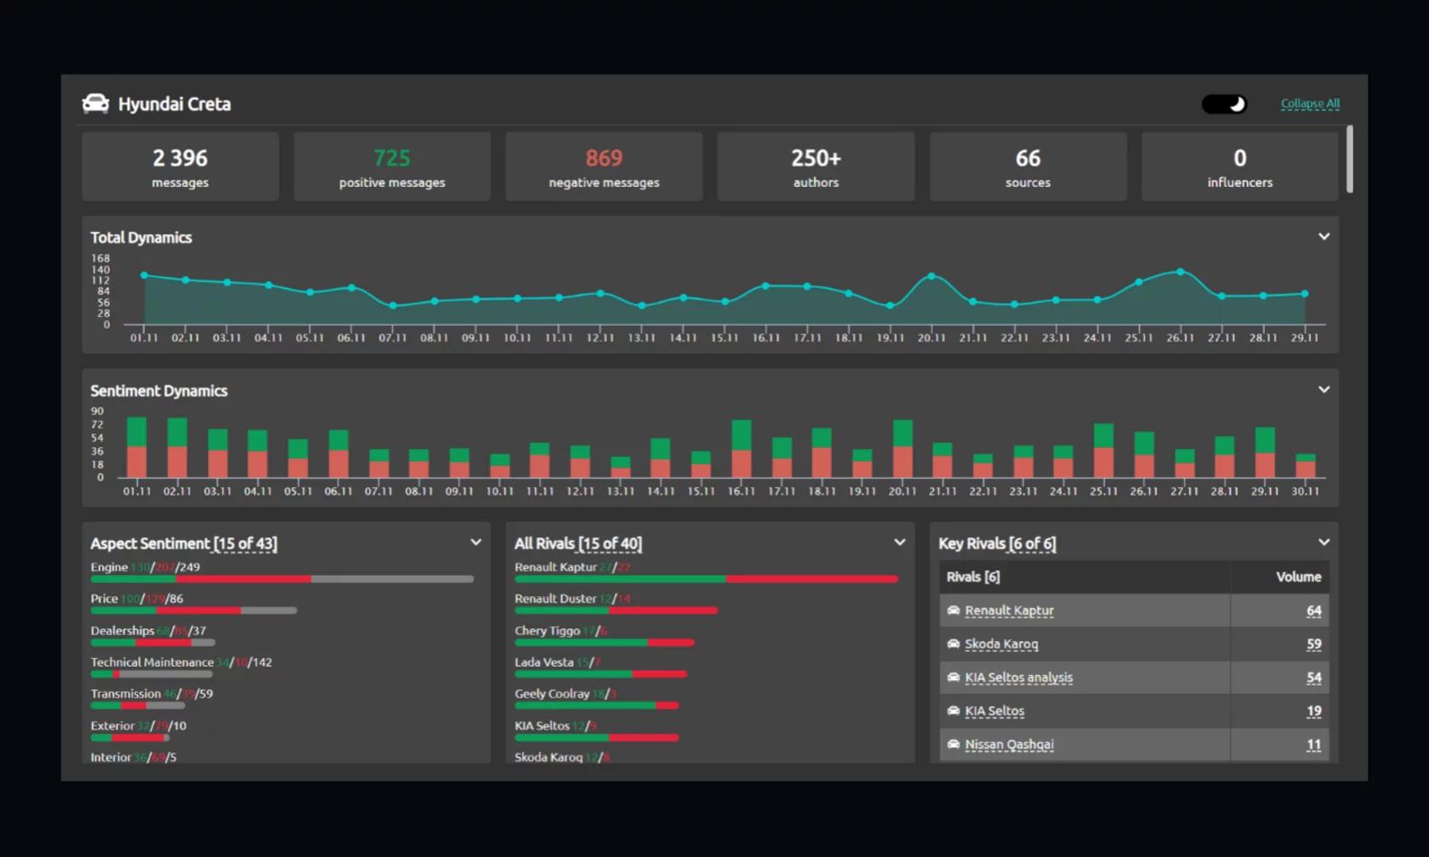Toggle the dark mode switch
1429x857 pixels.
[1224, 104]
